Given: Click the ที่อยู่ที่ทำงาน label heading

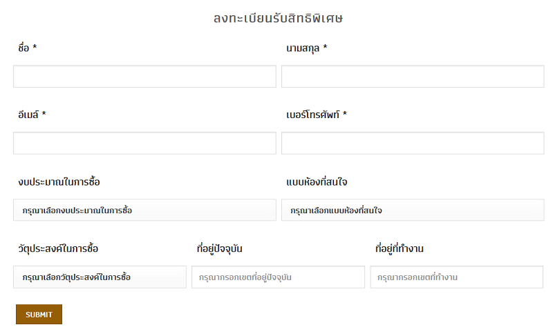Looking at the screenshot, I should pyautogui.click(x=400, y=248).
